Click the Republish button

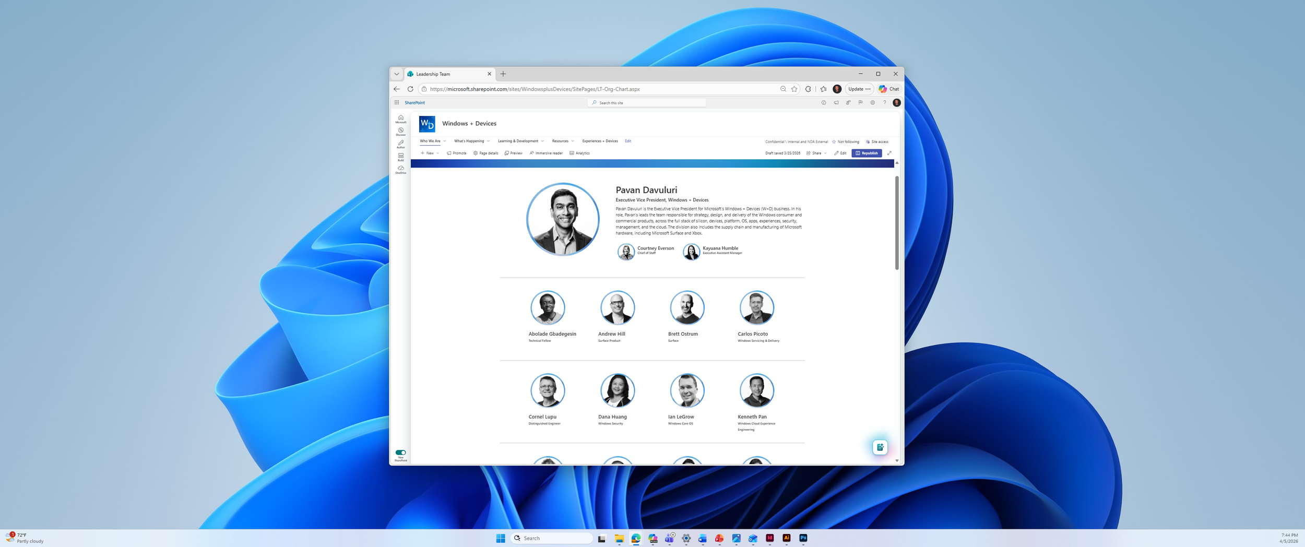[x=867, y=153]
